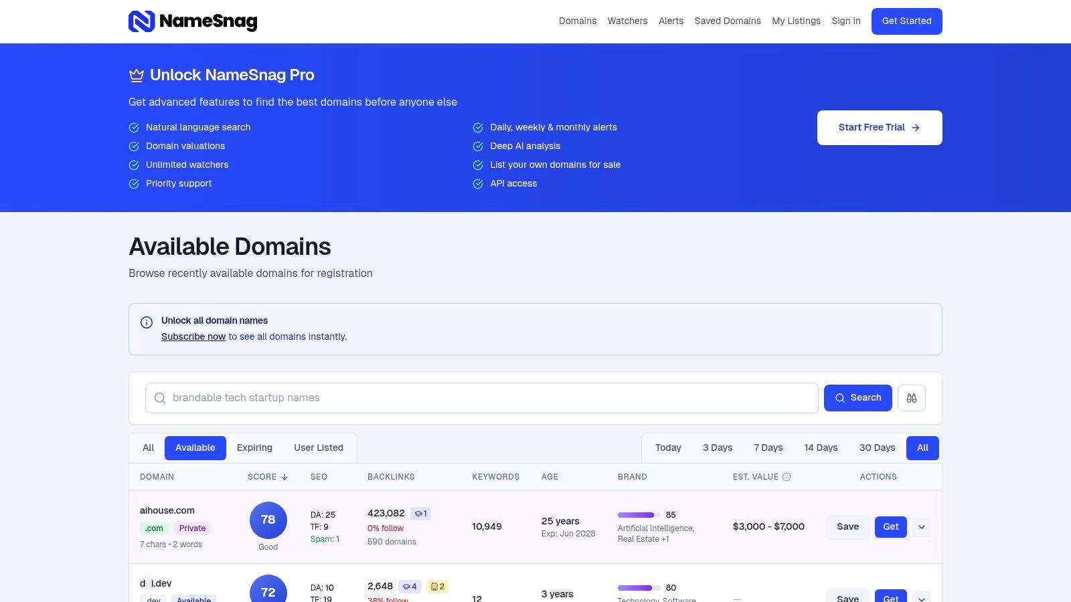This screenshot has width=1071, height=602.
Task: Click the AGE column header
Action: click(550, 477)
